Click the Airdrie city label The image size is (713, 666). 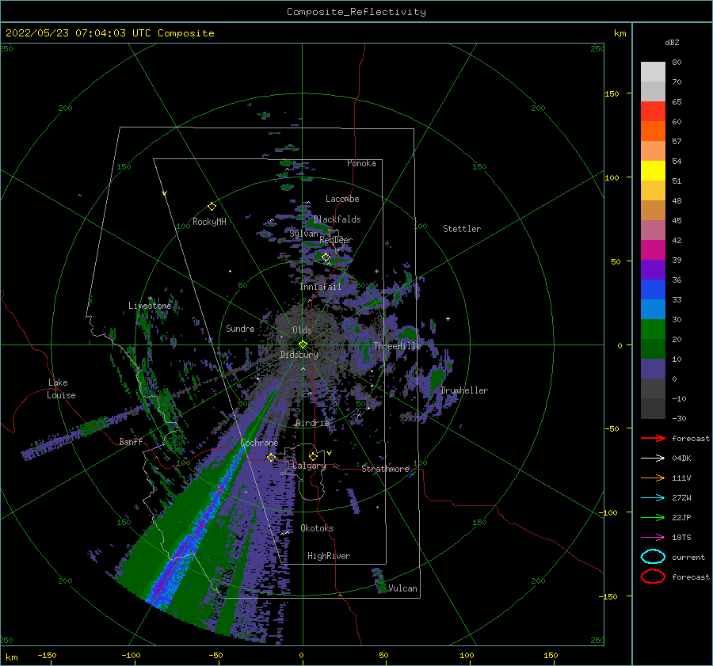[x=312, y=423]
